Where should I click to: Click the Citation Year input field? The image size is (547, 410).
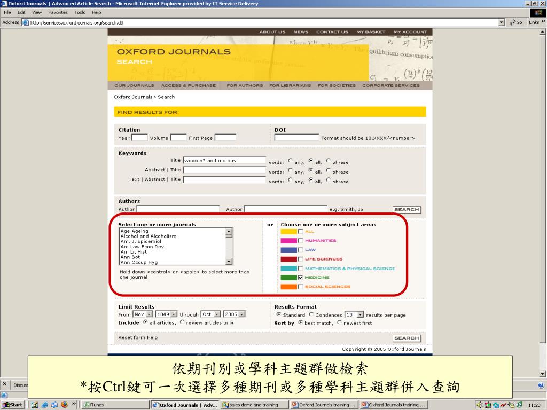tap(139, 138)
